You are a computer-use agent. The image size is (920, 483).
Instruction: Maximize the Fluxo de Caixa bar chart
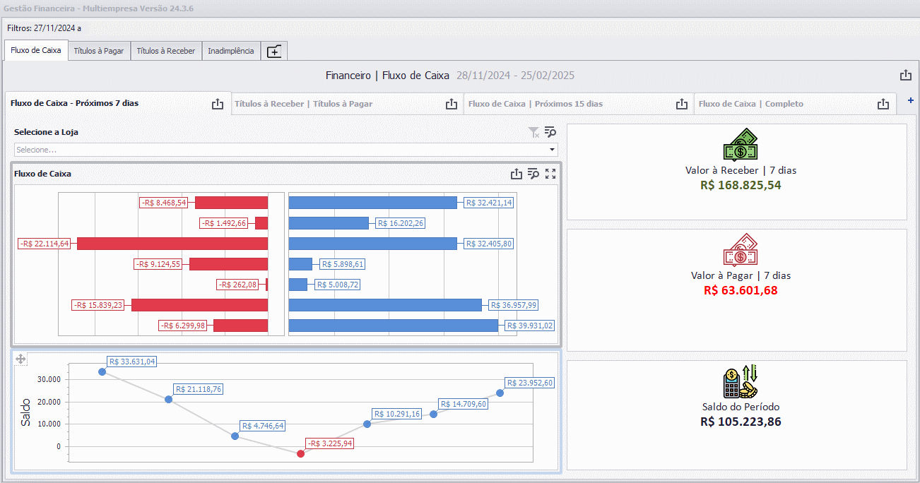[550, 174]
